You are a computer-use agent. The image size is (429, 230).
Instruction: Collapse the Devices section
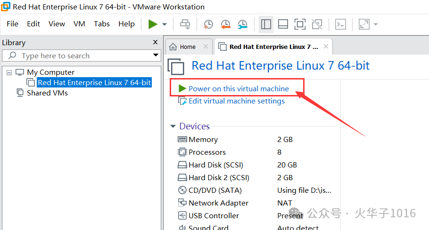tap(173, 126)
